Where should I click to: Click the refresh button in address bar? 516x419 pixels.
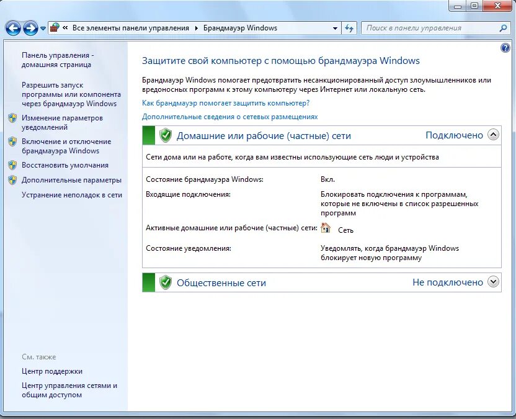349,29
